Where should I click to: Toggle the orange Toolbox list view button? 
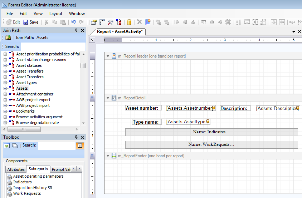tap(80, 145)
